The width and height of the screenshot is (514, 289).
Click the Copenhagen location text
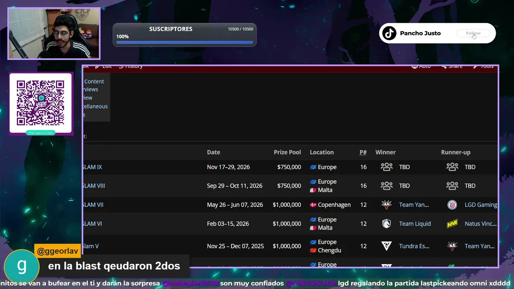coord(334,205)
